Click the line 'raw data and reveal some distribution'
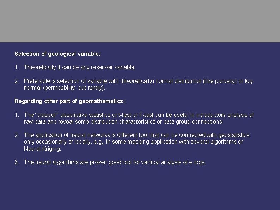The height and width of the screenshot is (210, 280). [123, 122]
